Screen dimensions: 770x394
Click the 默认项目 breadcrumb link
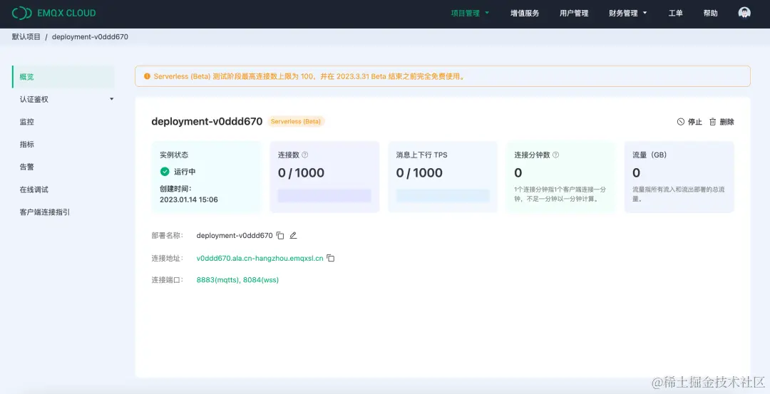point(26,37)
